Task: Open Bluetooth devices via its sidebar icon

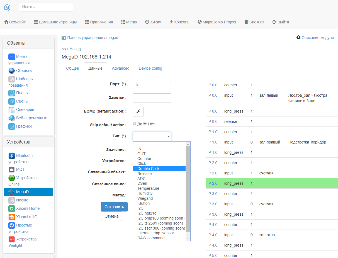Action: coord(11,156)
